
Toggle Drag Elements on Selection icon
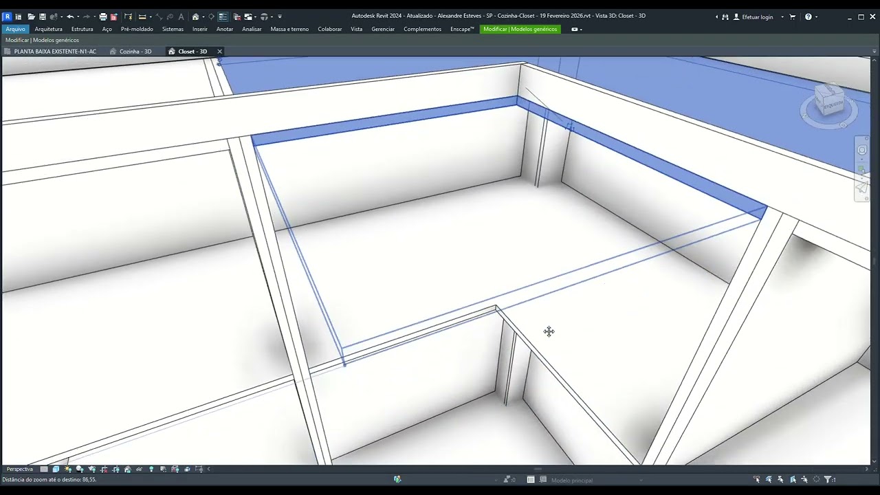pyautogui.click(x=804, y=479)
